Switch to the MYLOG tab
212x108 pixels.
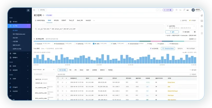click(x=56, y=20)
